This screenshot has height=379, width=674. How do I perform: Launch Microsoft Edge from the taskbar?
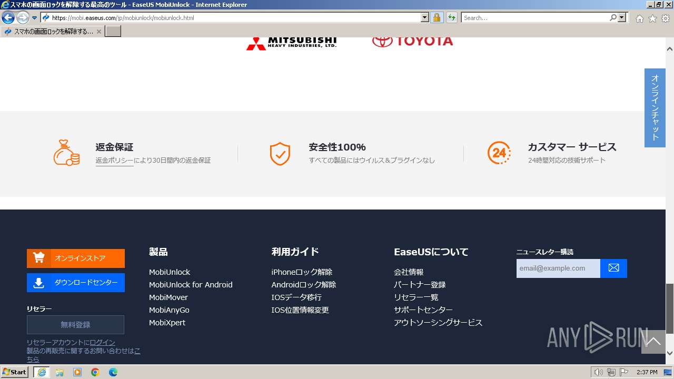point(113,372)
